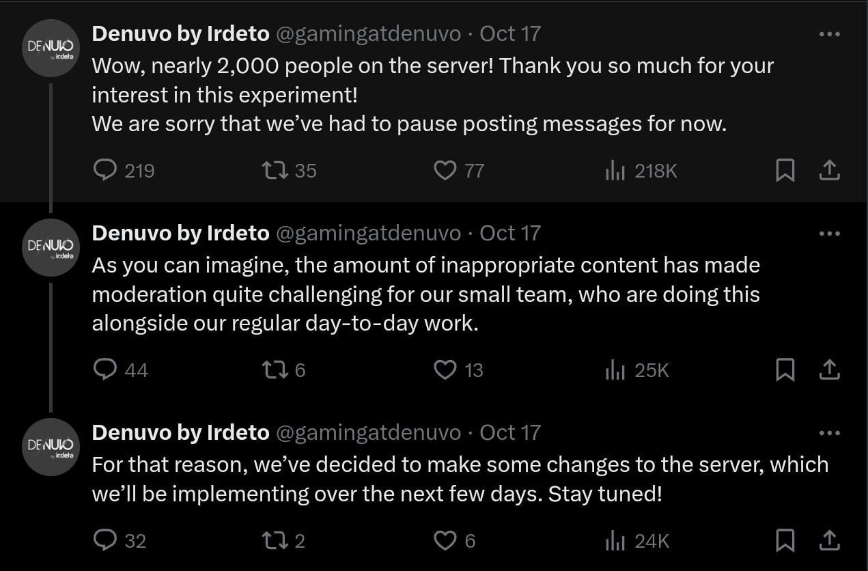The image size is (868, 571).
Task: Bookmark the '2,000 people on the server' tweet
Action: pos(785,170)
